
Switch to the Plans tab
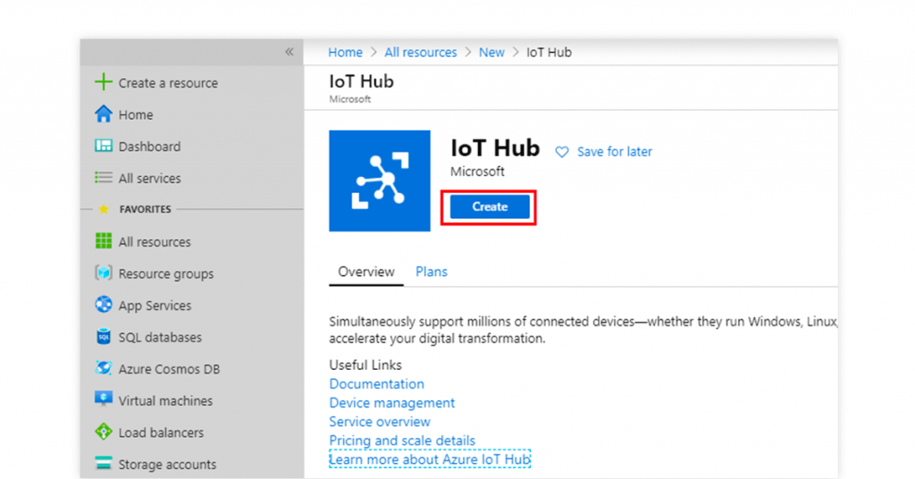(x=432, y=272)
